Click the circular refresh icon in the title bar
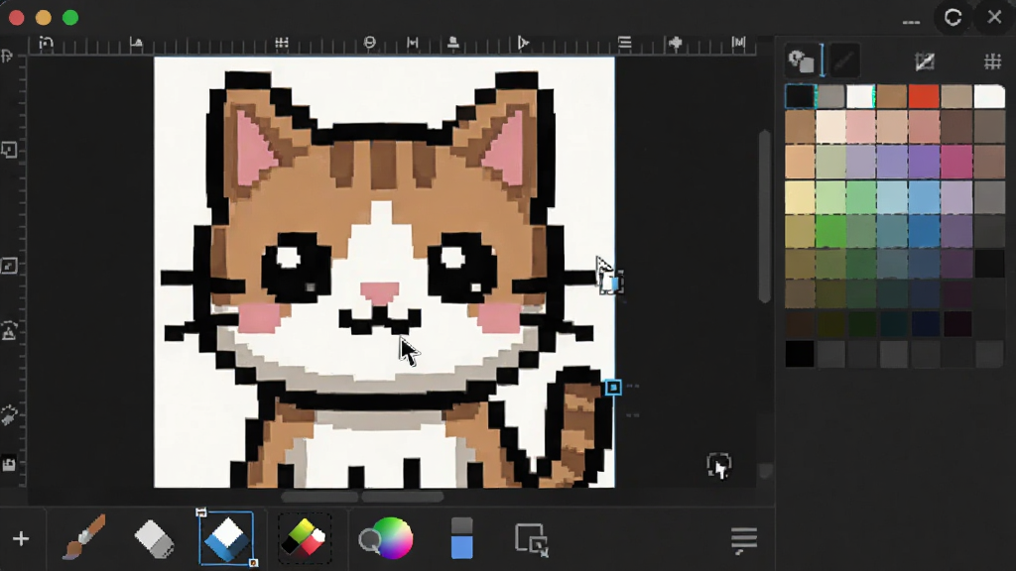The image size is (1016, 571). [x=952, y=18]
